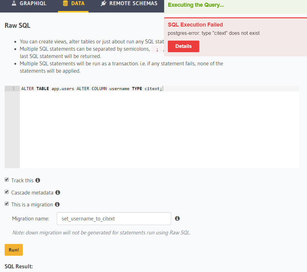Image resolution: width=307 pixels, height=272 pixels.
Task: Expand error Details in failure notification
Action: point(183,46)
